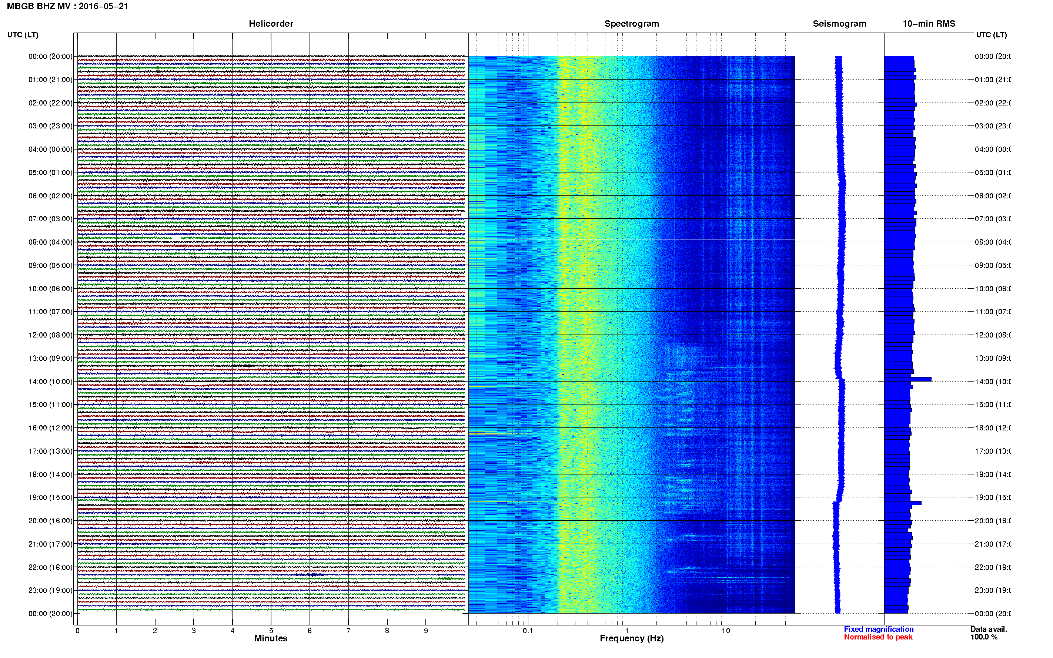Click left axis label '08:00 (04:00)'

tap(50, 242)
